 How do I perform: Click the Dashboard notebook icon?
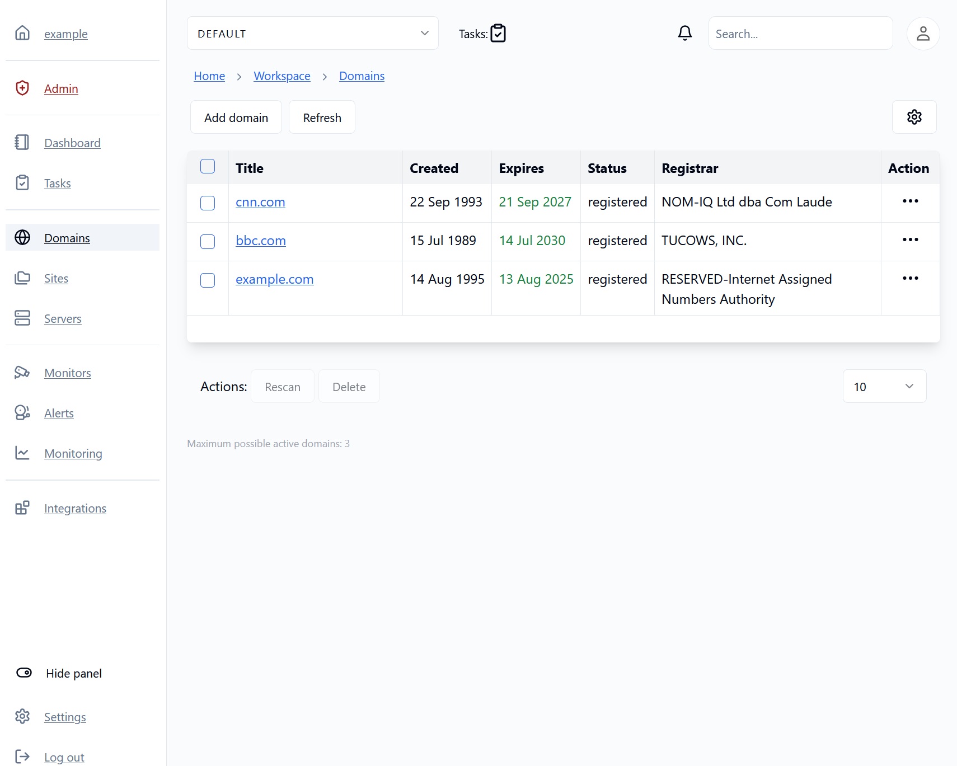(x=22, y=142)
